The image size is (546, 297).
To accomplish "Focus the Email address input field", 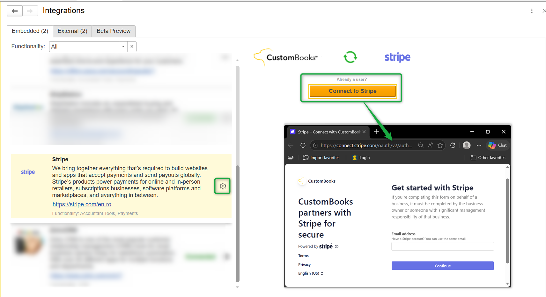I will (x=443, y=246).
